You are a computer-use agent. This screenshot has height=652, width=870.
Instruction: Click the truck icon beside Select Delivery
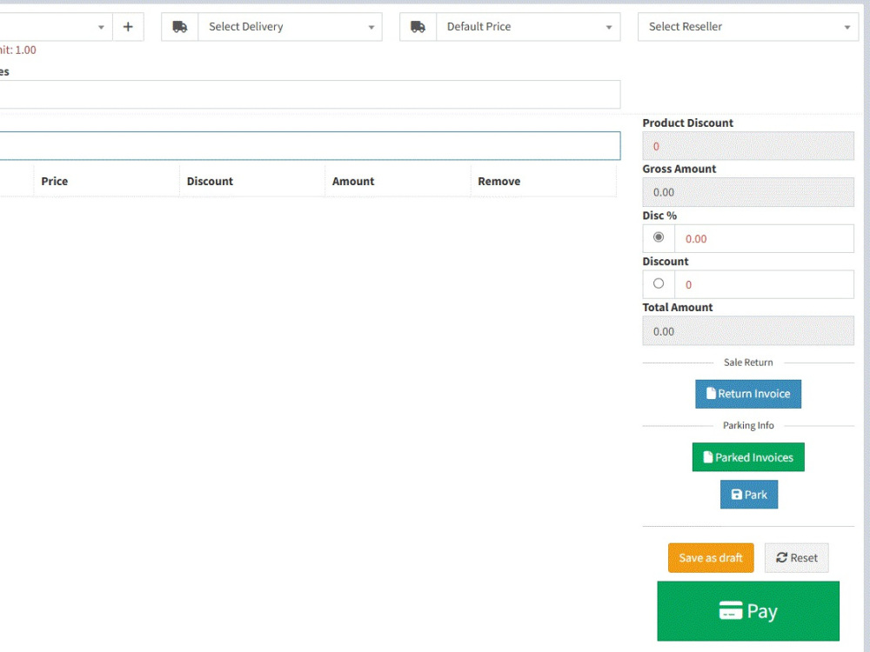pyautogui.click(x=180, y=26)
